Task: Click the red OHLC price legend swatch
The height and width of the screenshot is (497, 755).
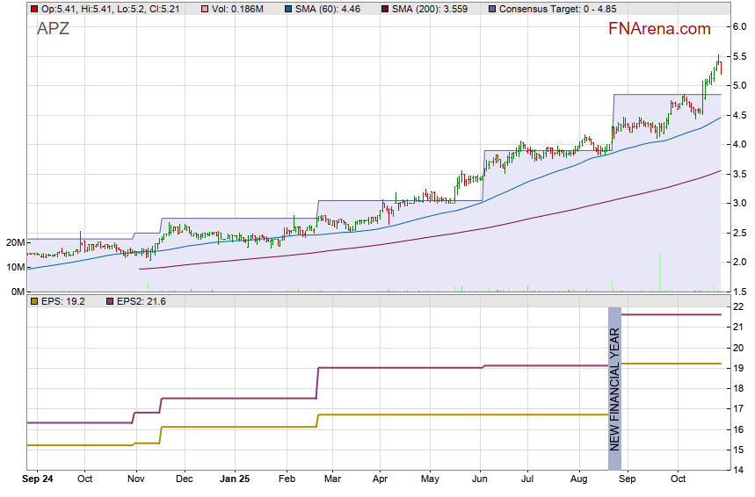Action: click(33, 9)
